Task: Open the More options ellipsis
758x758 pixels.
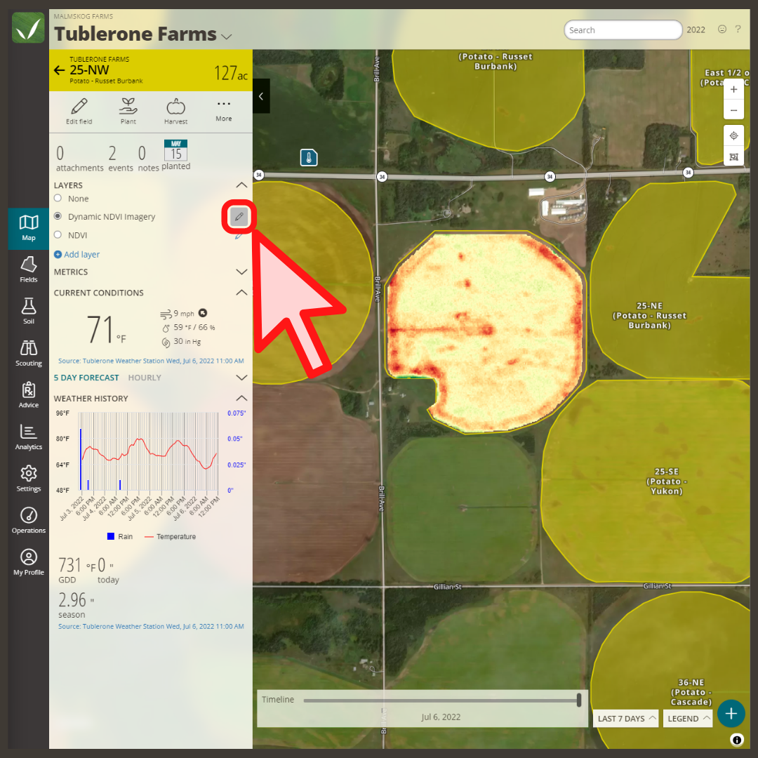Action: tap(223, 110)
